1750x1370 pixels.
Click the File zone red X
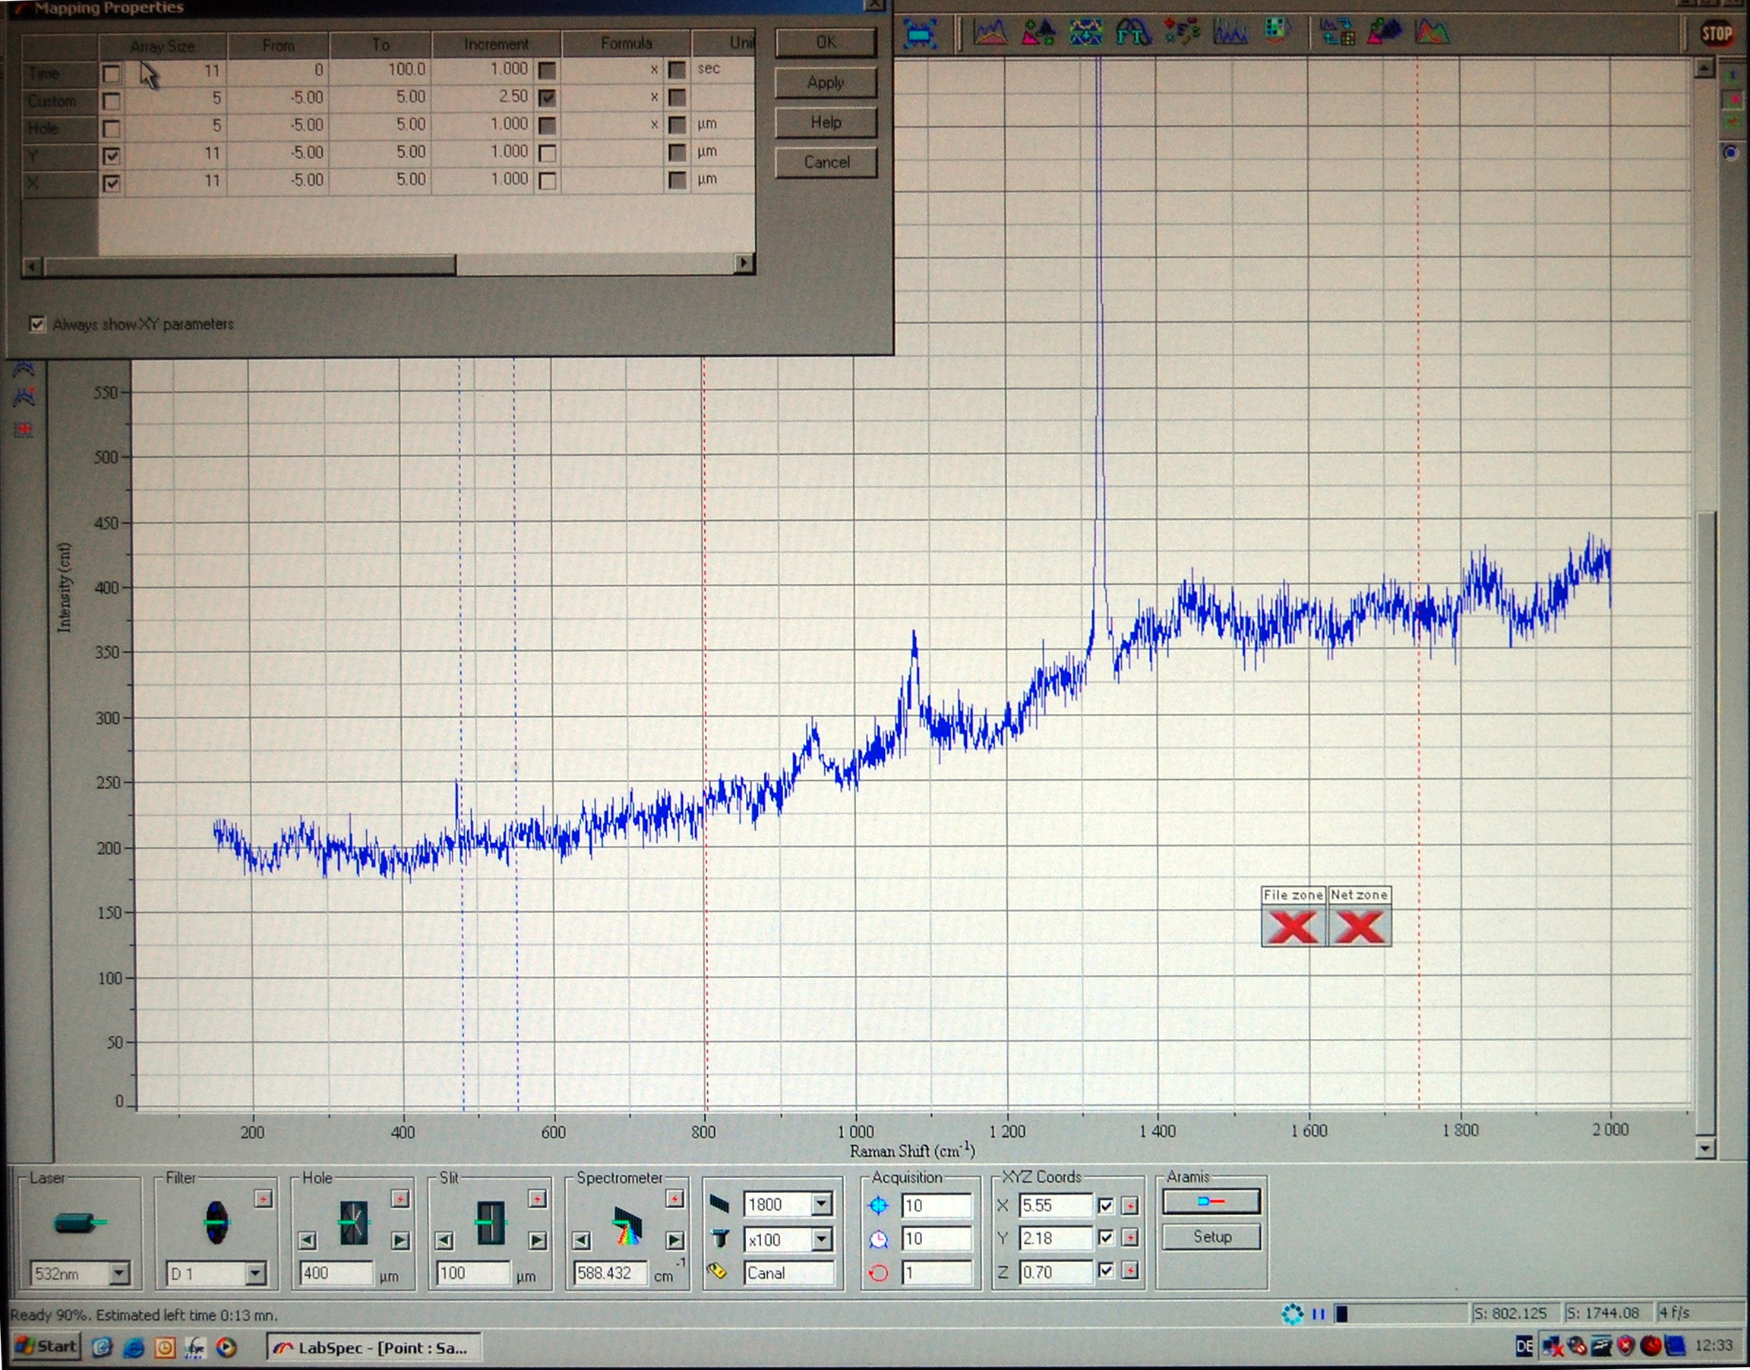tap(1294, 926)
